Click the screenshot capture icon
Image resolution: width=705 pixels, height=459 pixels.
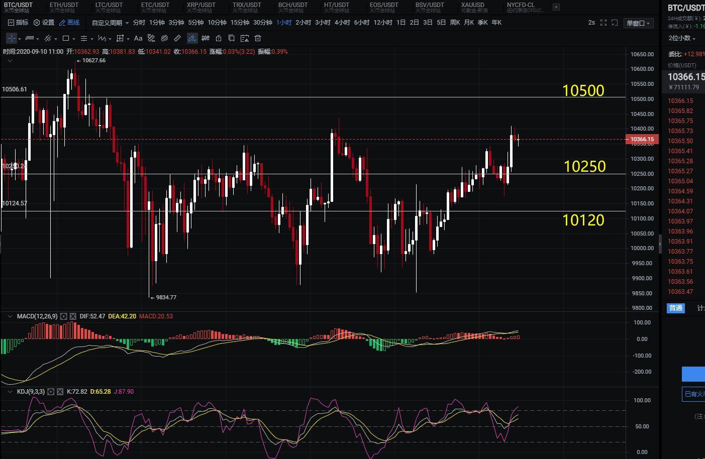[x=614, y=23]
